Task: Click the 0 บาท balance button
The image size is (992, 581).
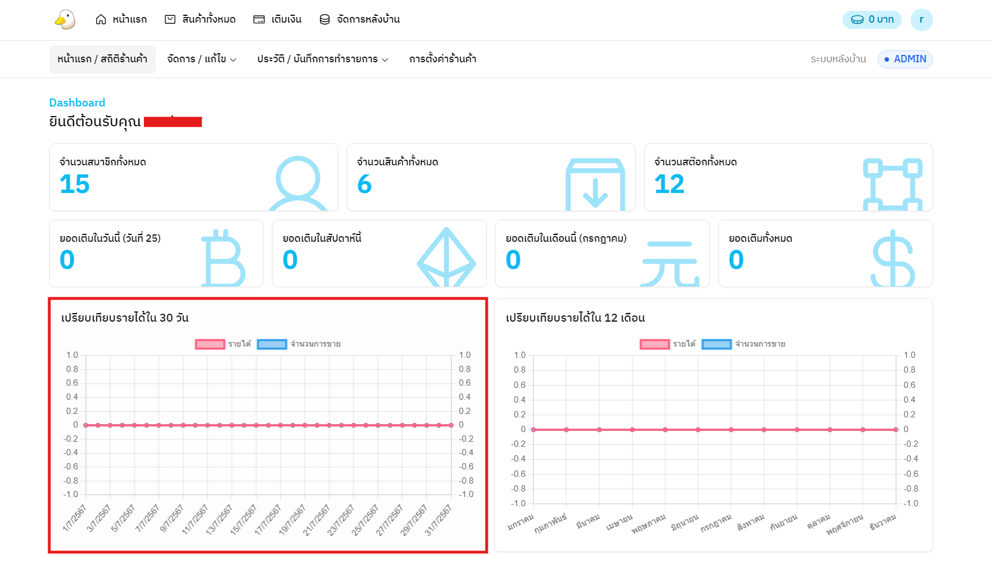Action: click(872, 19)
